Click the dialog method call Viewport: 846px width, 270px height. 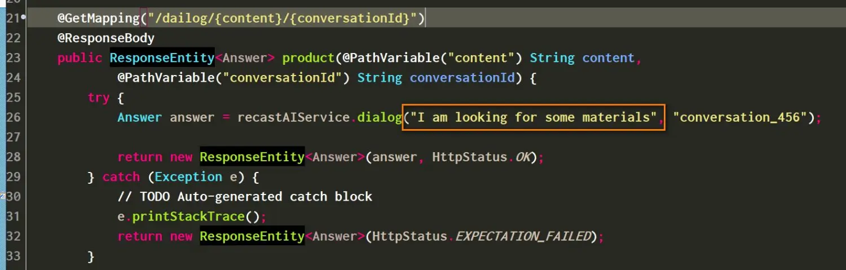[x=380, y=117]
